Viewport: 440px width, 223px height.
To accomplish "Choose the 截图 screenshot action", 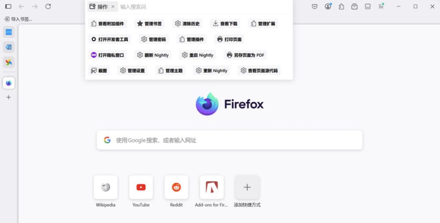I will [x=99, y=71].
